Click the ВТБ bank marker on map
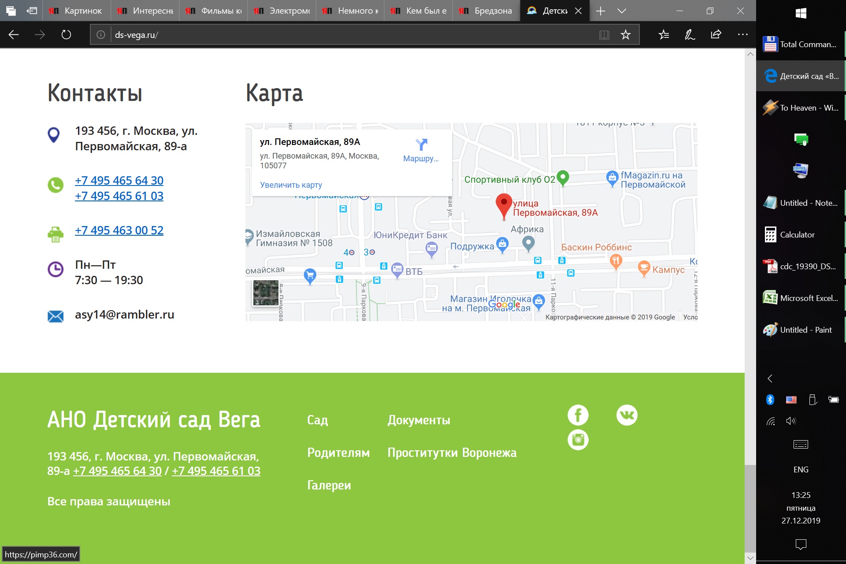This screenshot has width=846, height=564. [x=397, y=271]
